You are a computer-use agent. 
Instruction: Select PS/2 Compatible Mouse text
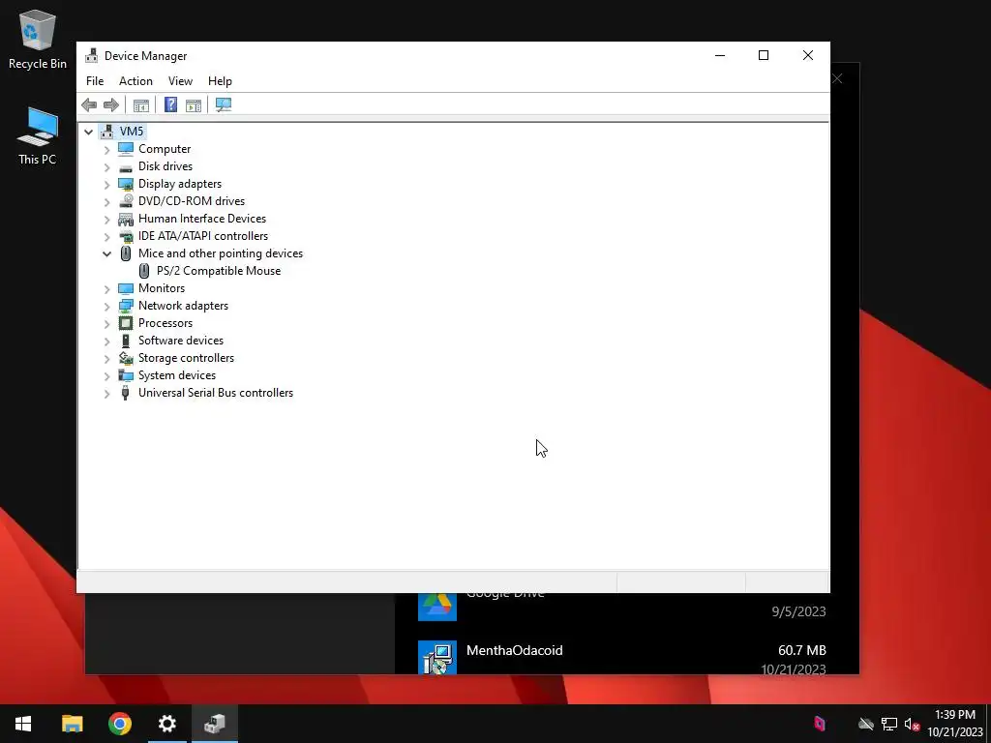click(219, 271)
